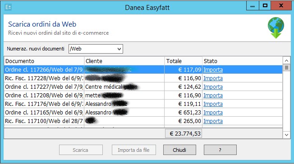Click the Chiudi button

pos(179,150)
